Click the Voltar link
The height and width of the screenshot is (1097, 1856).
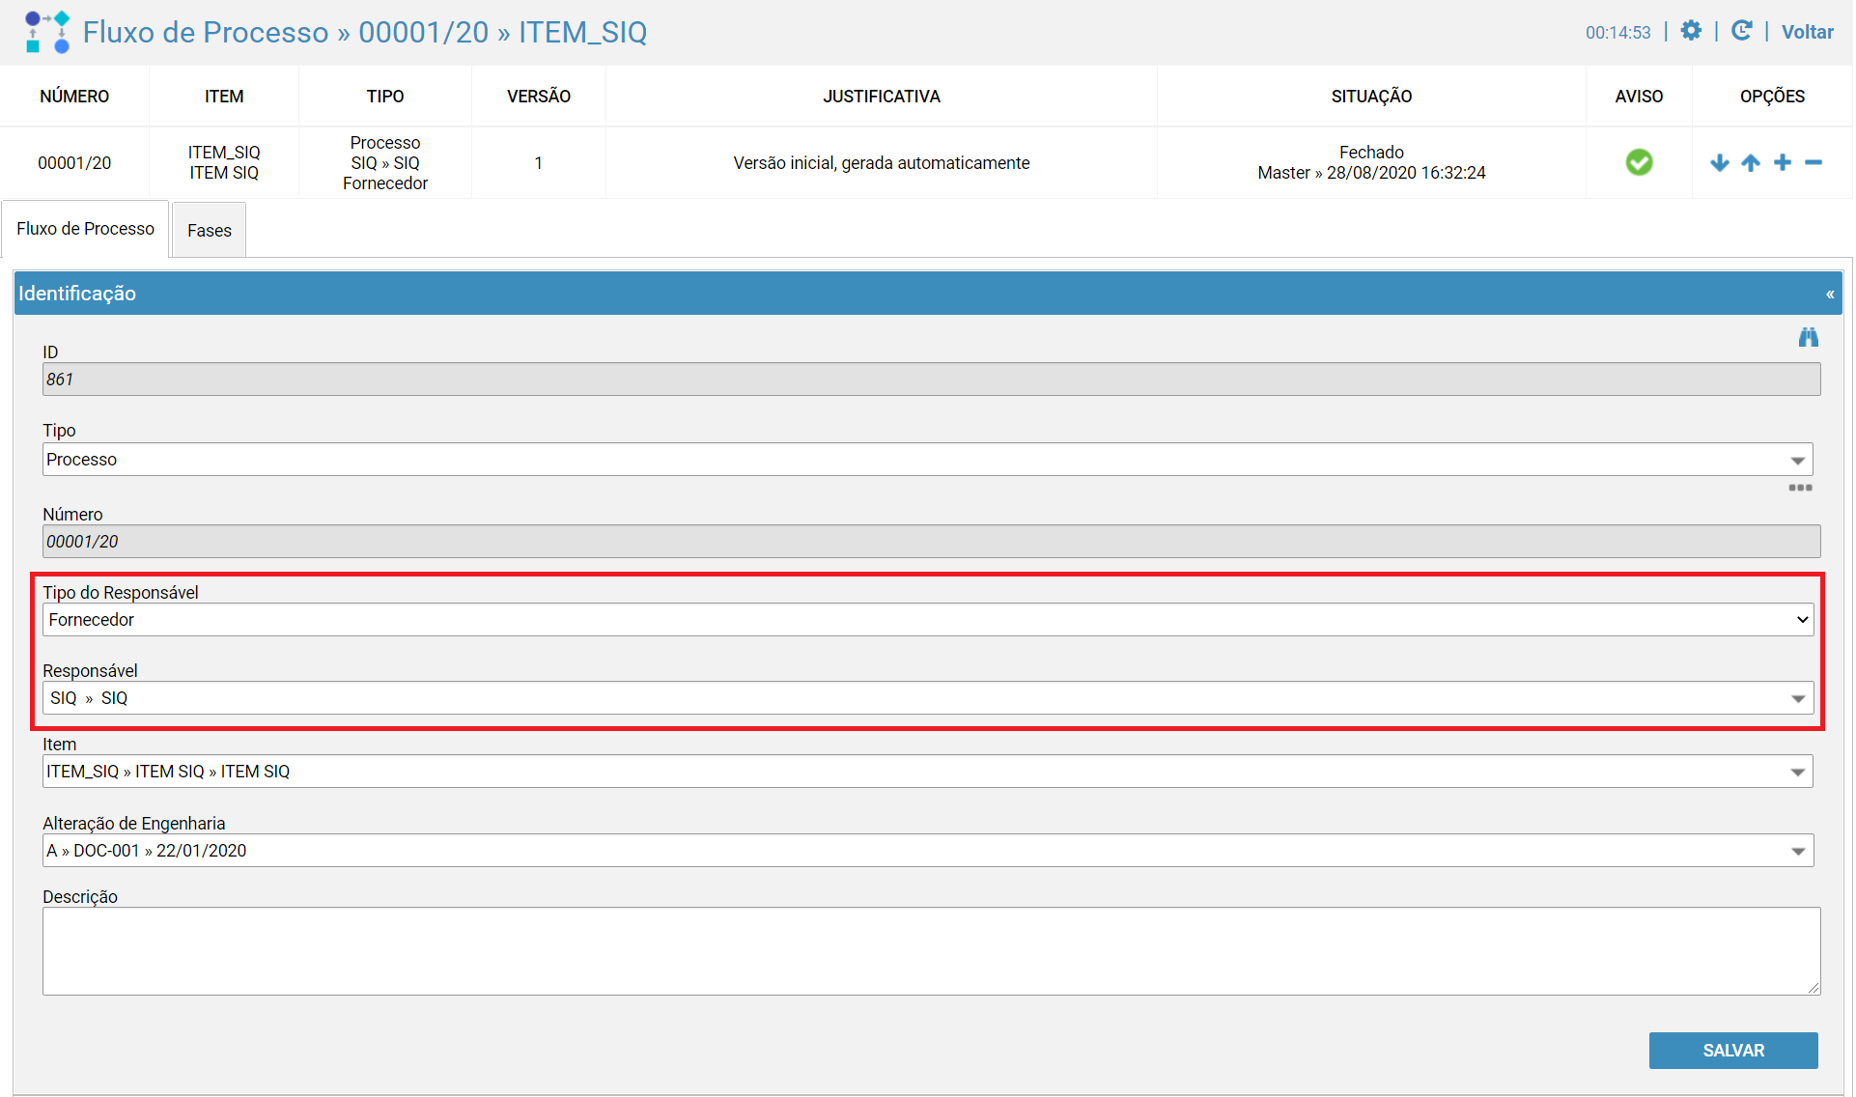point(1807,32)
